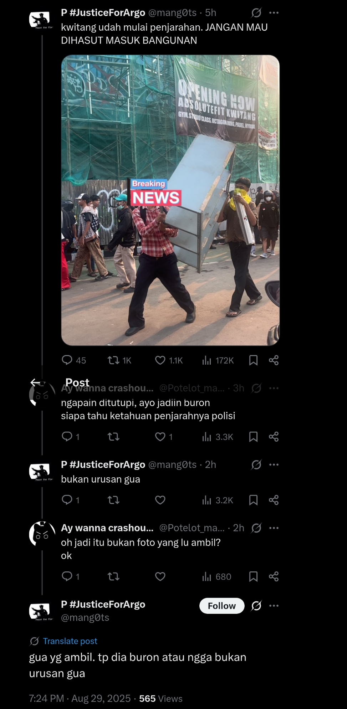Bookmark the top post with 172K views
Image resolution: width=347 pixels, height=709 pixels.
[253, 360]
